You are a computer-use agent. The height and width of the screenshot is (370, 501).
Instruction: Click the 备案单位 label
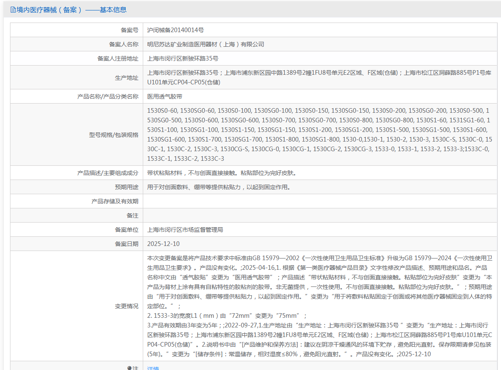(127, 230)
